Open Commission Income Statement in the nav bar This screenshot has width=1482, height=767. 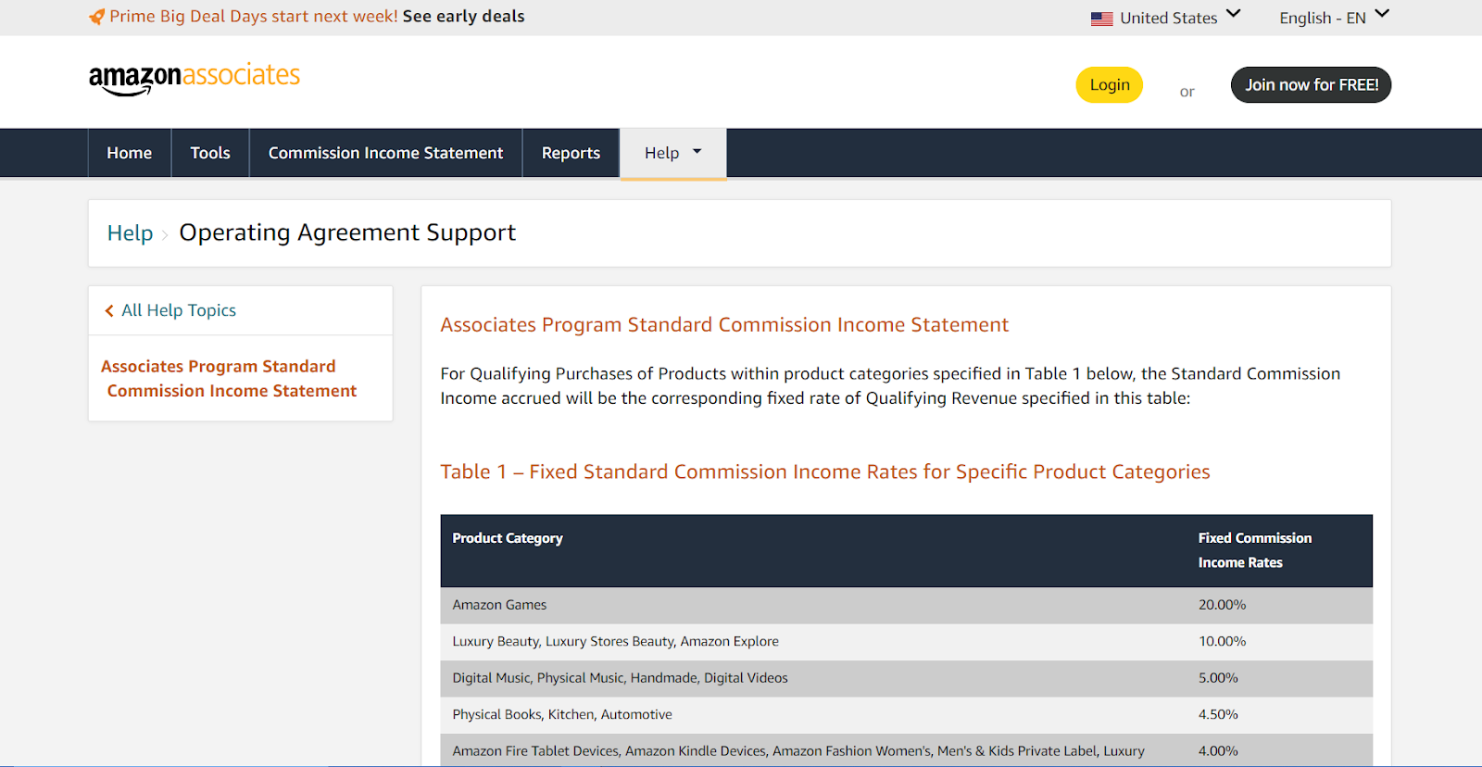(x=386, y=153)
